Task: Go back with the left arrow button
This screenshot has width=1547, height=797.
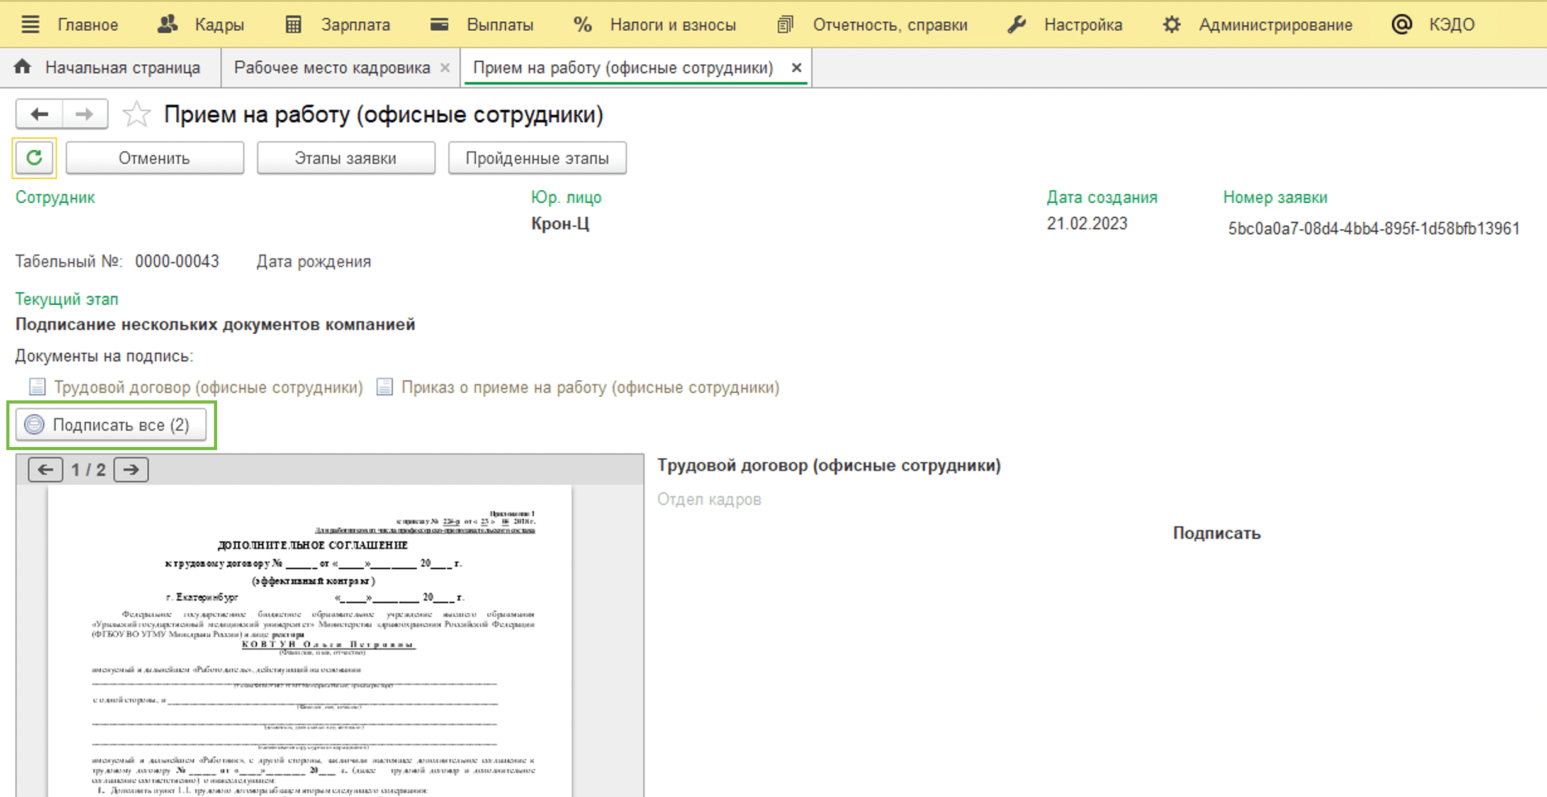Action: pyautogui.click(x=39, y=114)
